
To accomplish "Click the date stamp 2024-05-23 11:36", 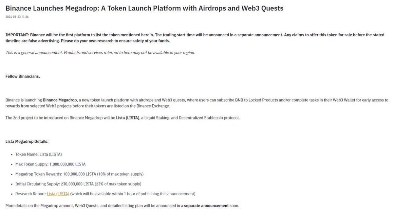I will coord(17,17).
